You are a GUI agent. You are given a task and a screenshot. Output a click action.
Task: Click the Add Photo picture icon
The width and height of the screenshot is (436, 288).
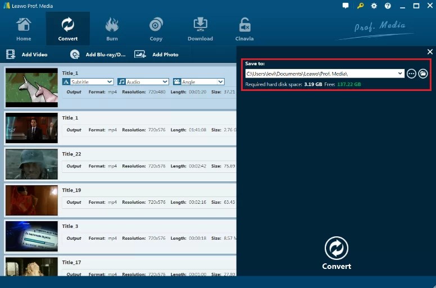click(x=140, y=54)
